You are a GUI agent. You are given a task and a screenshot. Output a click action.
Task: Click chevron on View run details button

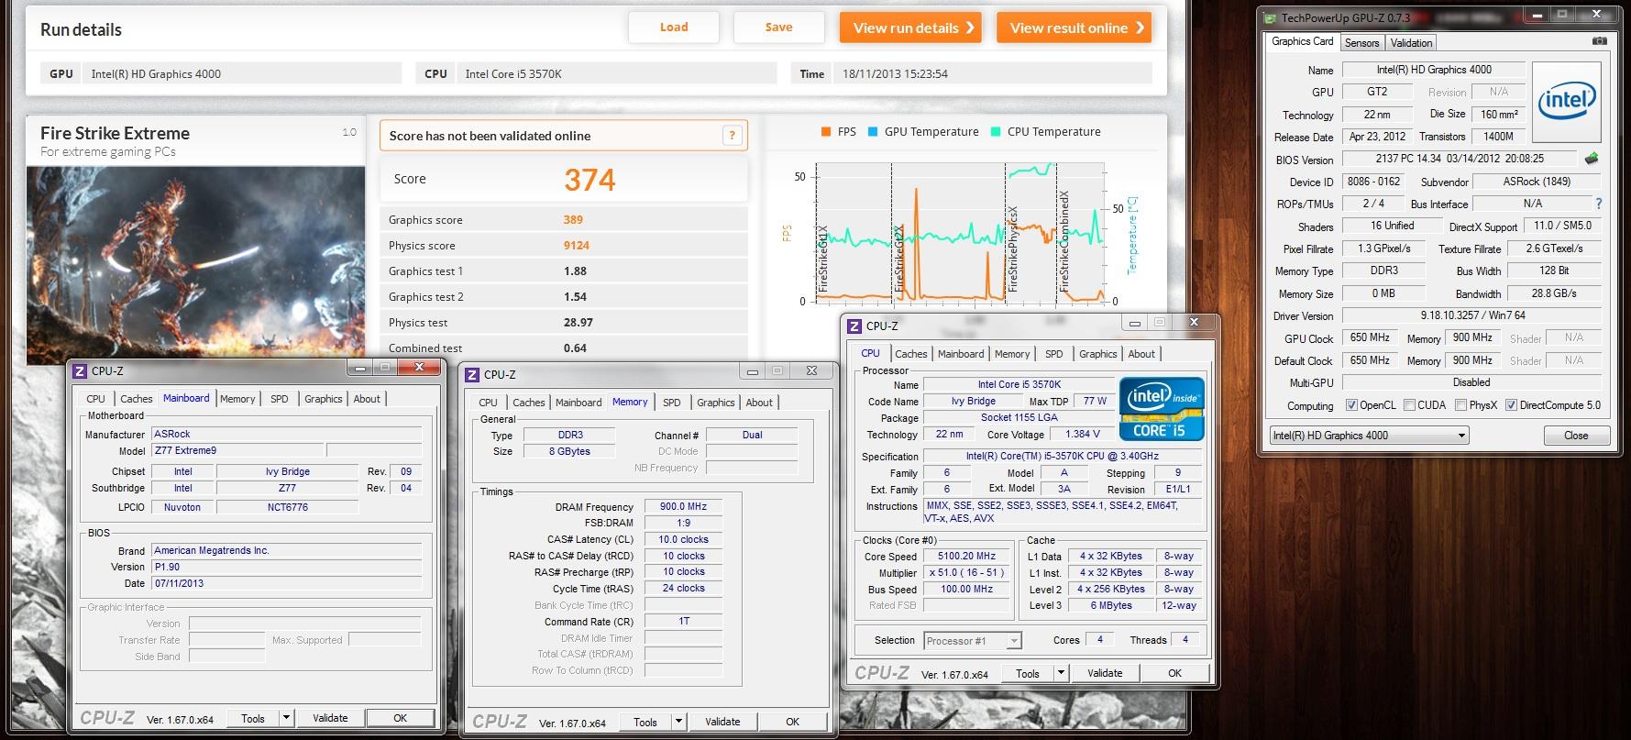click(x=970, y=28)
